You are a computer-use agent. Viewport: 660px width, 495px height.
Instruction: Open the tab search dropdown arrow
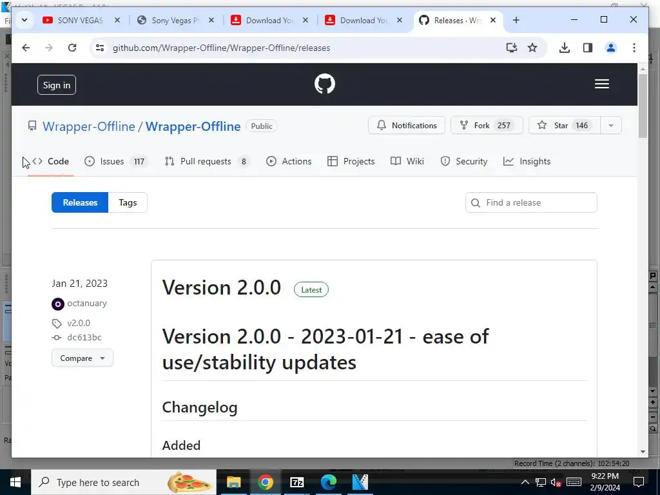coord(24,20)
